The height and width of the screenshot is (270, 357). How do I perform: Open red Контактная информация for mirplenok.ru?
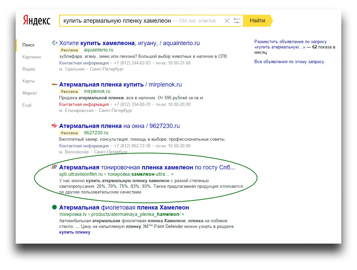84,104
